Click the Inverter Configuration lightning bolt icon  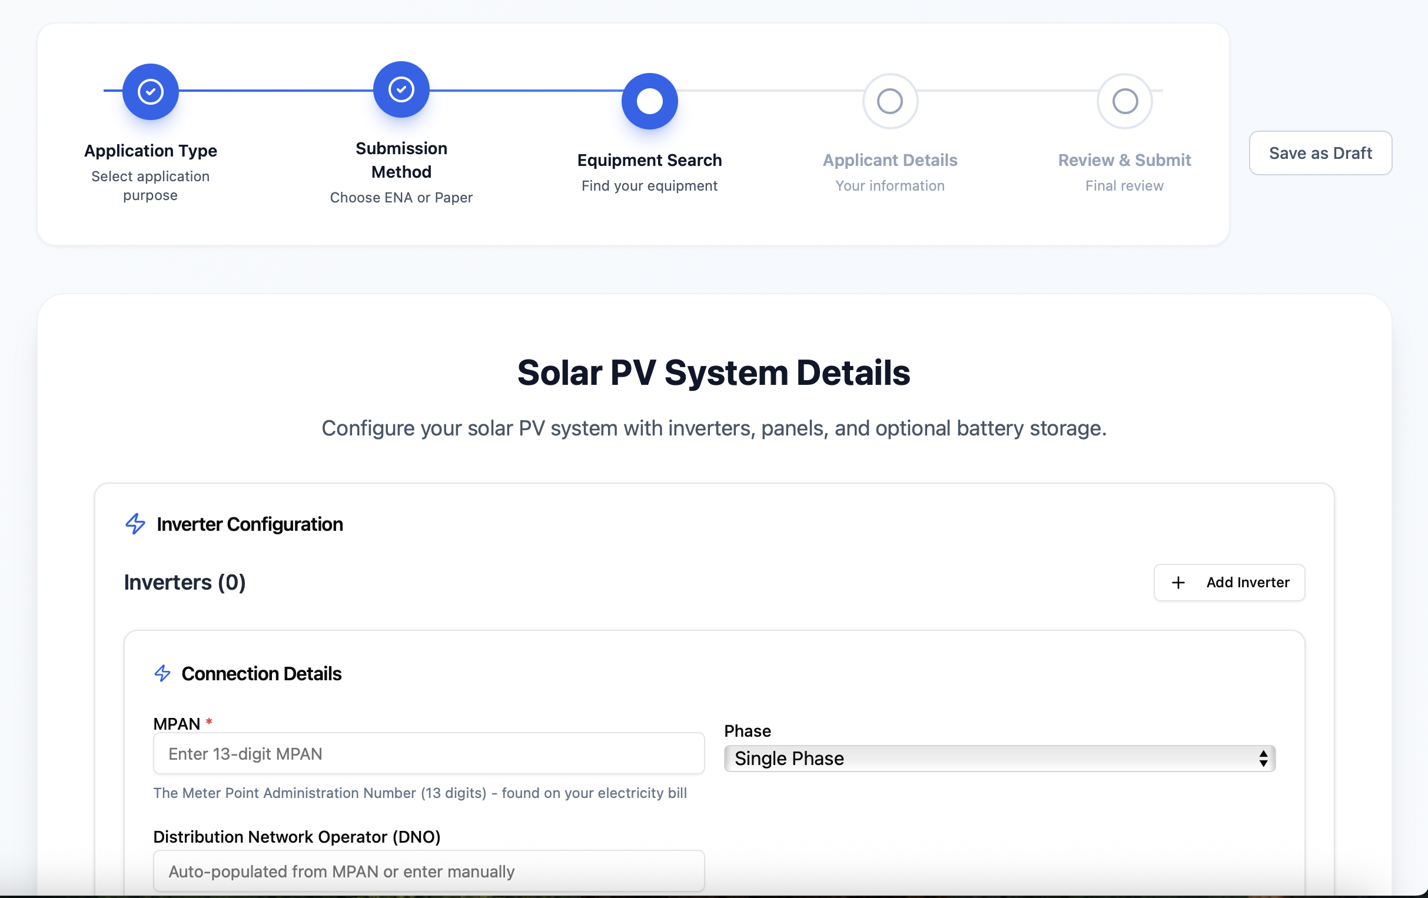click(x=135, y=524)
